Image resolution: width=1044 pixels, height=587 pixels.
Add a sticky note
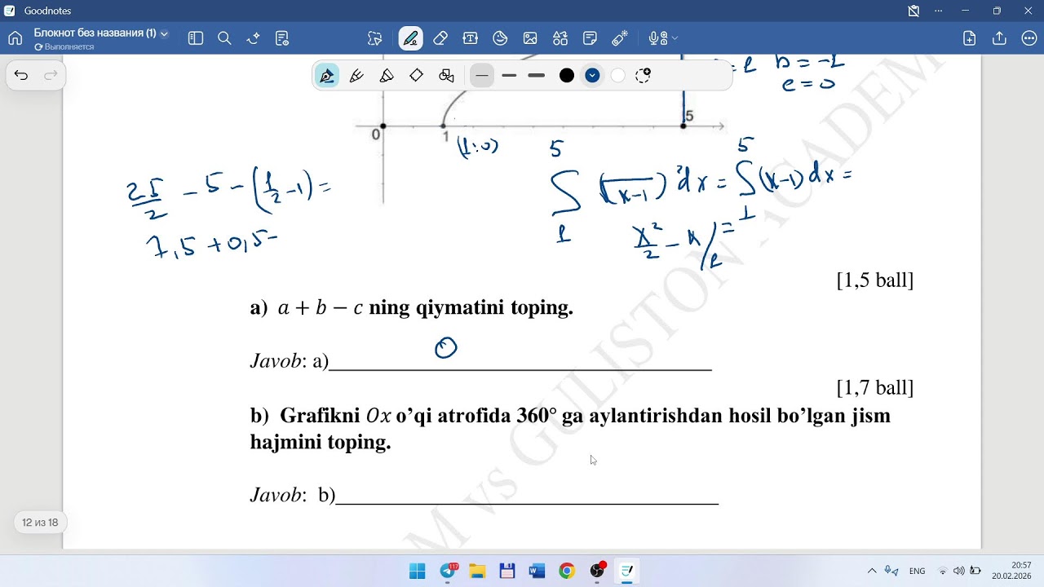[590, 38]
